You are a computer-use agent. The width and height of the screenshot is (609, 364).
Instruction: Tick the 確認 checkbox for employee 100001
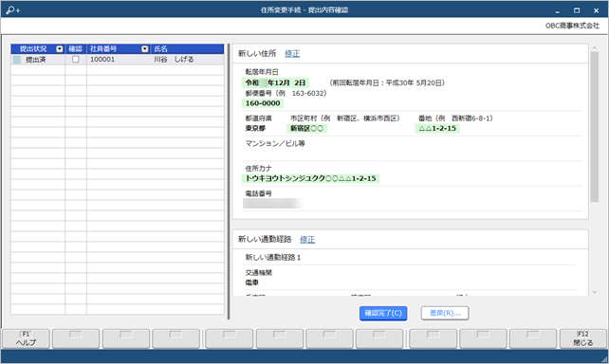coord(75,60)
